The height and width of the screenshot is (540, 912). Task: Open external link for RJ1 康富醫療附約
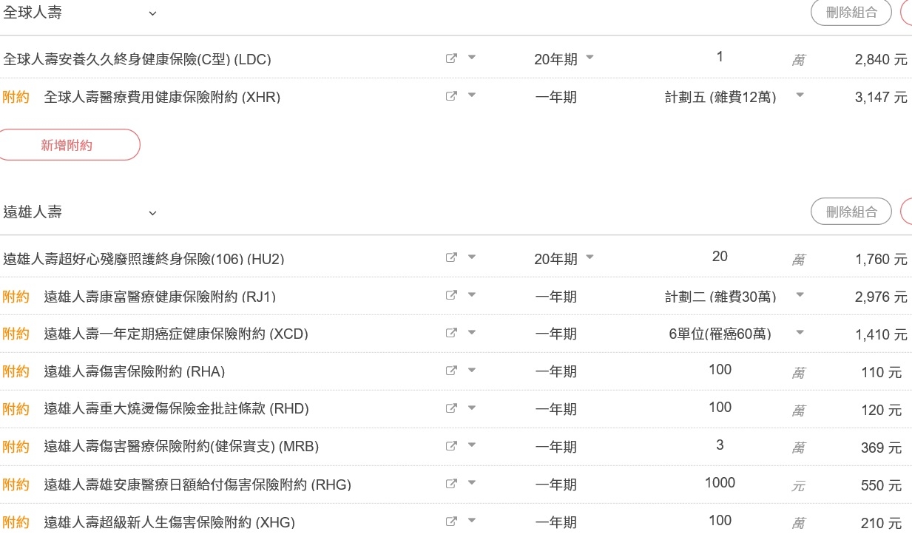click(451, 296)
